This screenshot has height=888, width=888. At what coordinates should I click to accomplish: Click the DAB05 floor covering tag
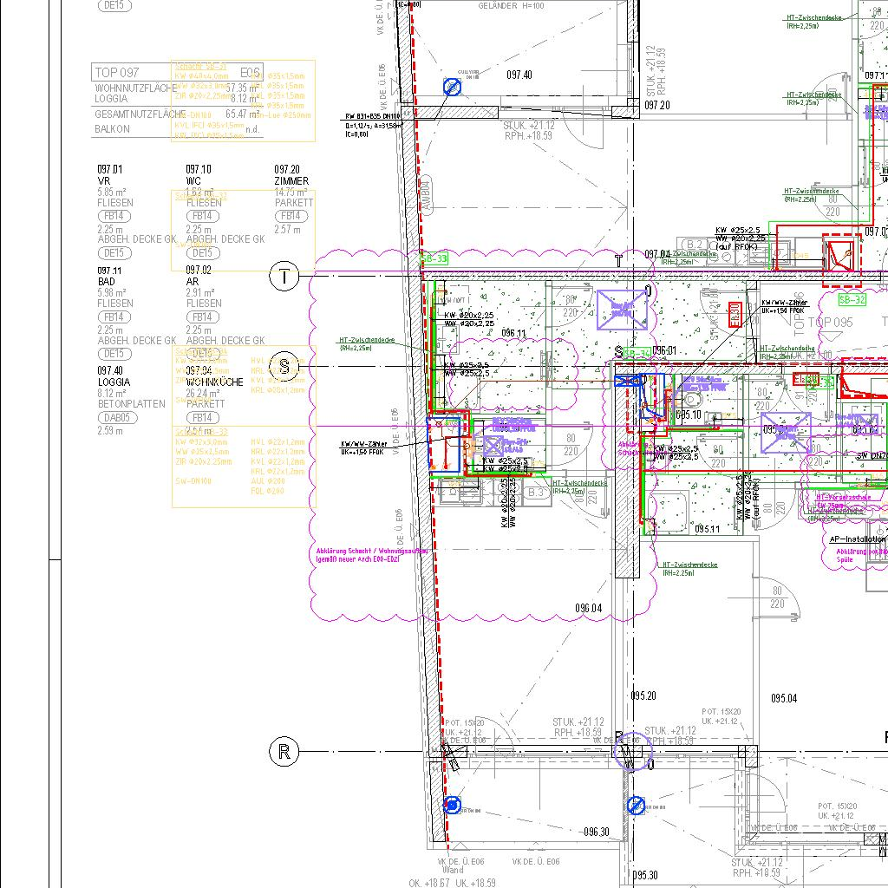[x=116, y=417]
